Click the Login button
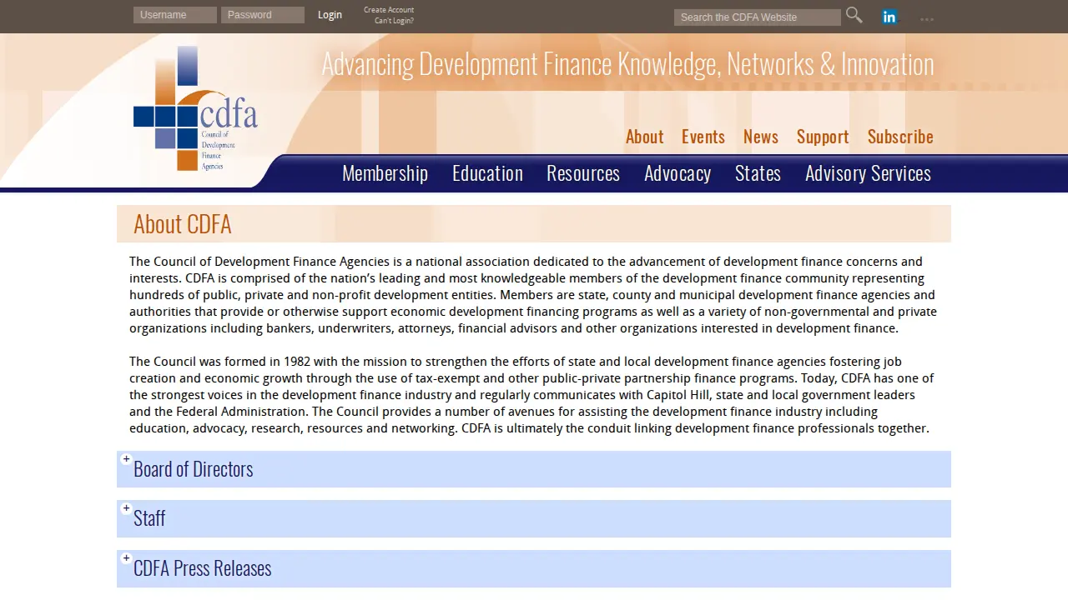The height and width of the screenshot is (600, 1068). coord(330,15)
